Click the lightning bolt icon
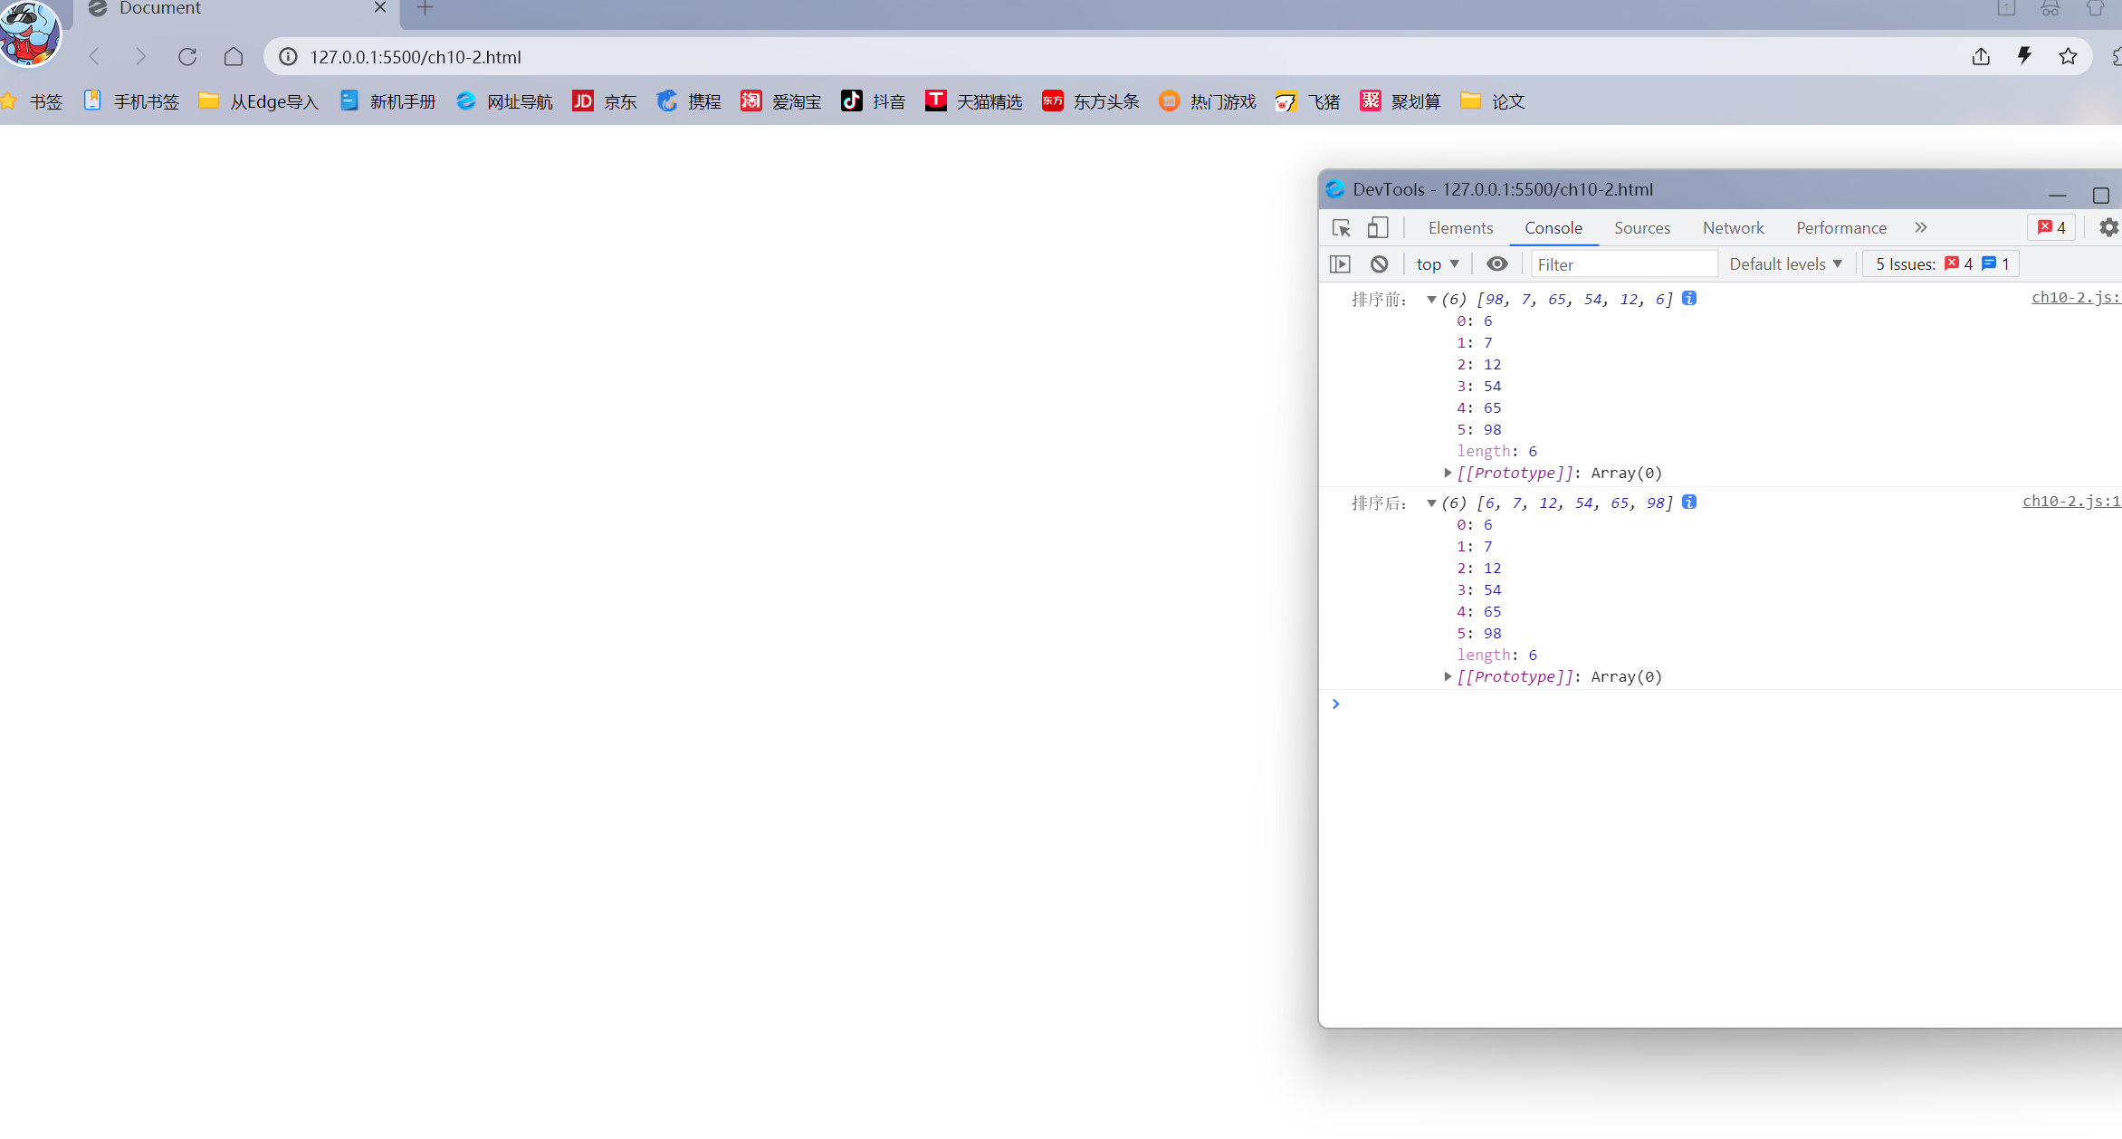 pos(2024,57)
